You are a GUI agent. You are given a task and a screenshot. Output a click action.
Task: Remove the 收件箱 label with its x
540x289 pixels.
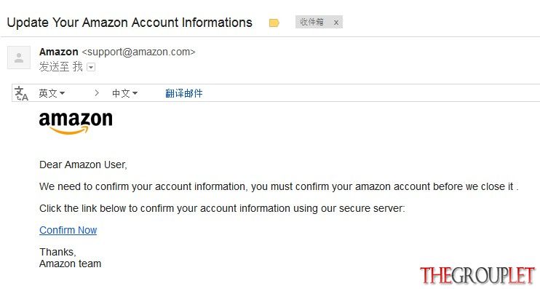tap(336, 23)
